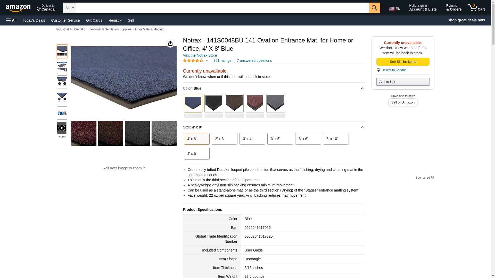Screen dimensions: 495x278
Task: Click See Similar Items button
Action: [x=403, y=62]
